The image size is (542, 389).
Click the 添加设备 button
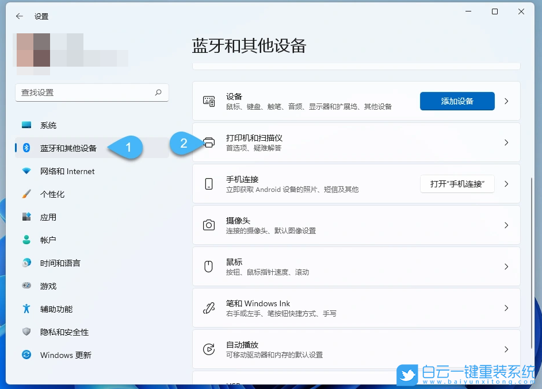[x=457, y=101]
